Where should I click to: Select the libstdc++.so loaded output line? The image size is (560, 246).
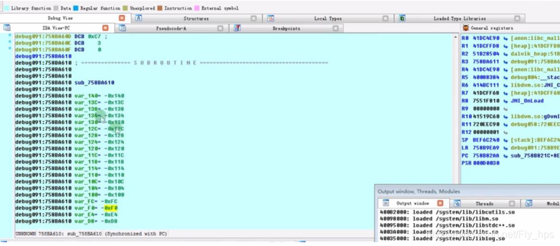pyautogui.click(x=447, y=225)
